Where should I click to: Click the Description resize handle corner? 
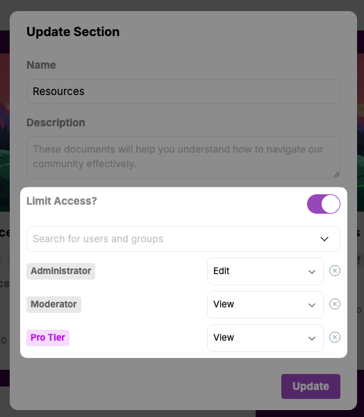pos(337,174)
